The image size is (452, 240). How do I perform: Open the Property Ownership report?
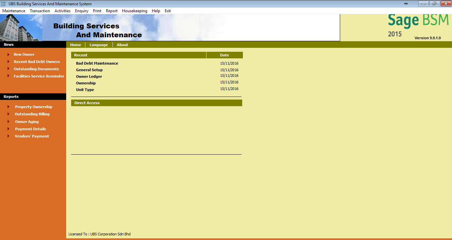click(34, 107)
